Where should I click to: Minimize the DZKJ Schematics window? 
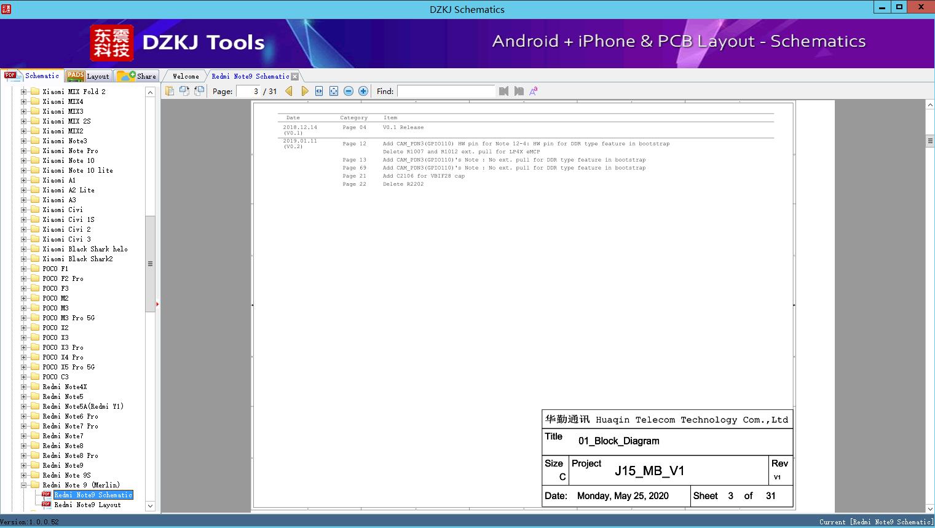[x=882, y=7]
